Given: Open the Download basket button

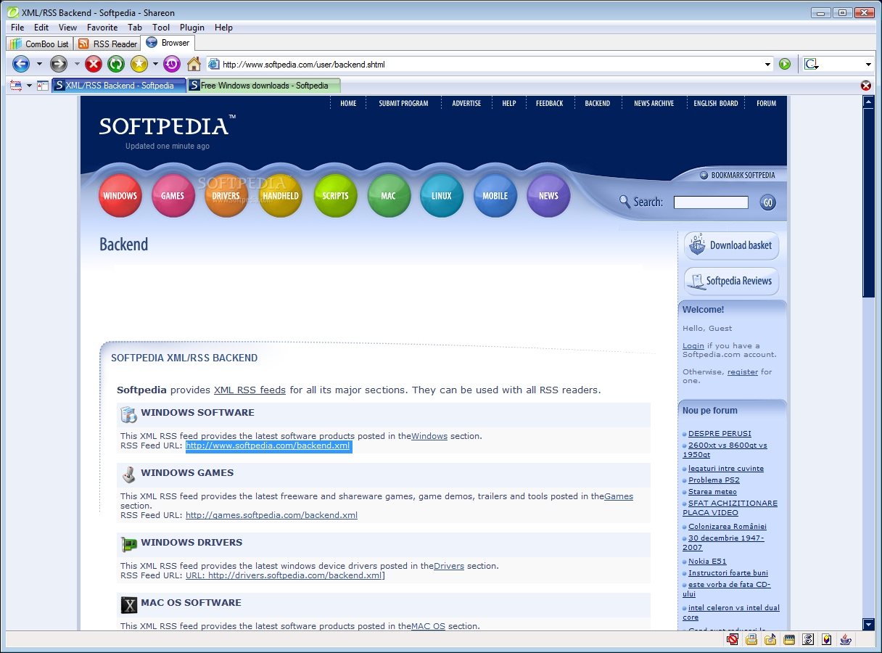Looking at the screenshot, I should (x=731, y=245).
